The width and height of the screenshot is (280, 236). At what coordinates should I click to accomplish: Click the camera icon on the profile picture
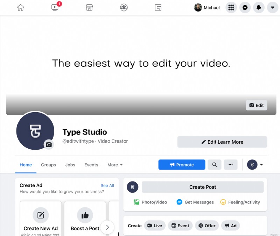click(49, 144)
